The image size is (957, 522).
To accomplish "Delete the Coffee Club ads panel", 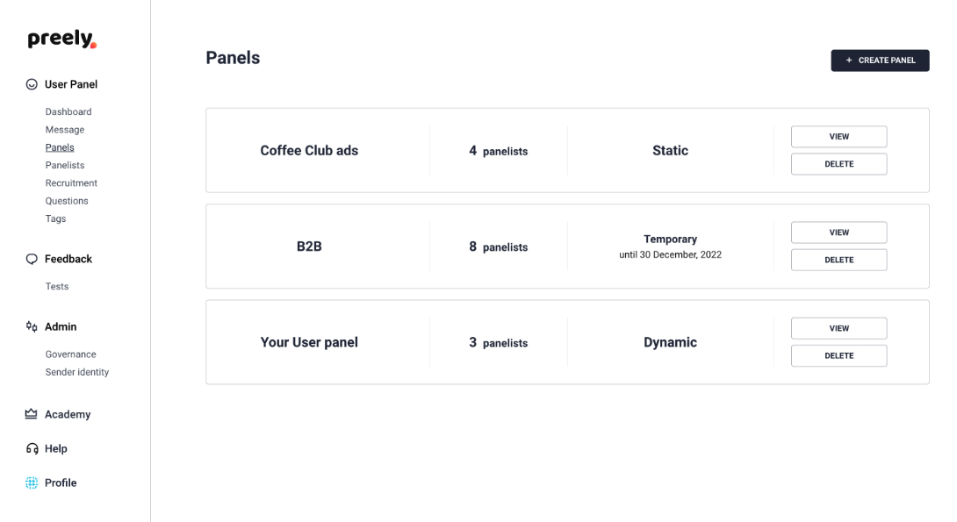I will [838, 164].
